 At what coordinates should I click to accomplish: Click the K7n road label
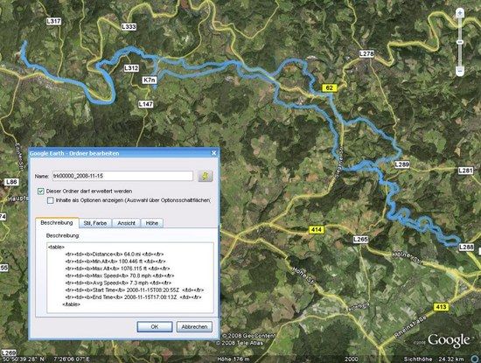click(x=150, y=80)
